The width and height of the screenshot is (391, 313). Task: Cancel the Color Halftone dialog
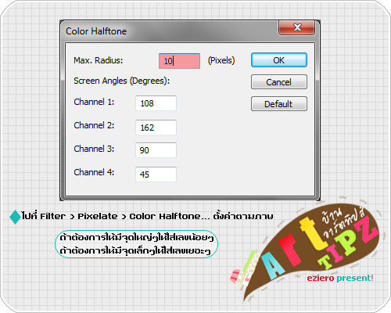click(279, 82)
